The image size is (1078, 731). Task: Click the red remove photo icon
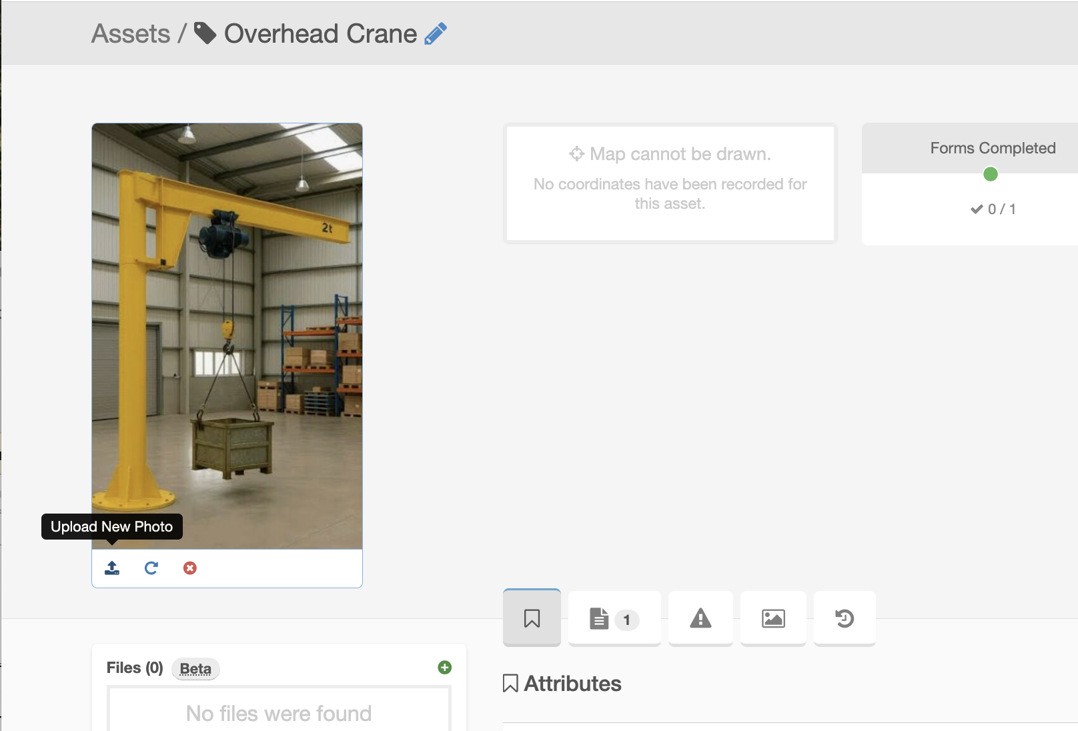coord(190,568)
